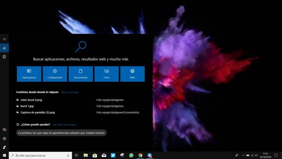Focus the Escribe aquí para buscar box
The image size is (282, 159).
(40, 155)
